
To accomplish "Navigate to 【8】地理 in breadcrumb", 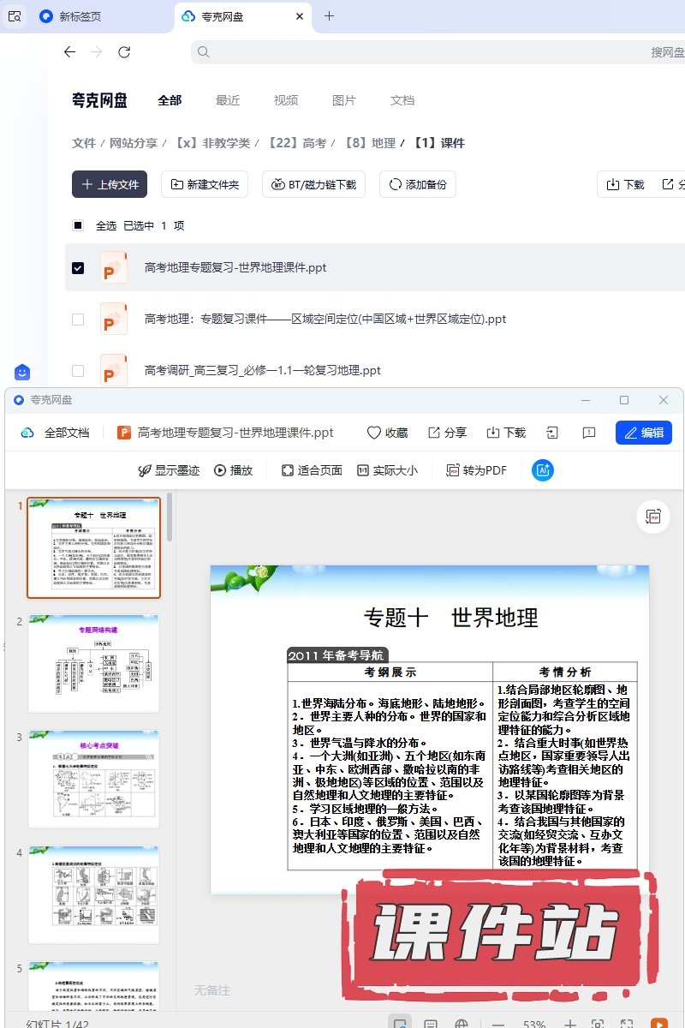I will [370, 143].
